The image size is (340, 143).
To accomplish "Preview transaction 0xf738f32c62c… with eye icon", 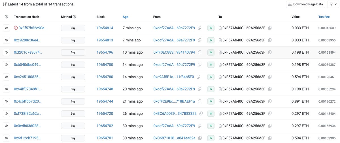I will pyautogui.click(x=7, y=113).
